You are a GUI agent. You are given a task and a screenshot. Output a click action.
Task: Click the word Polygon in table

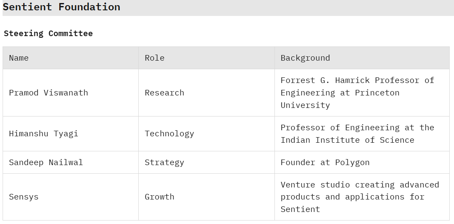(x=352, y=162)
